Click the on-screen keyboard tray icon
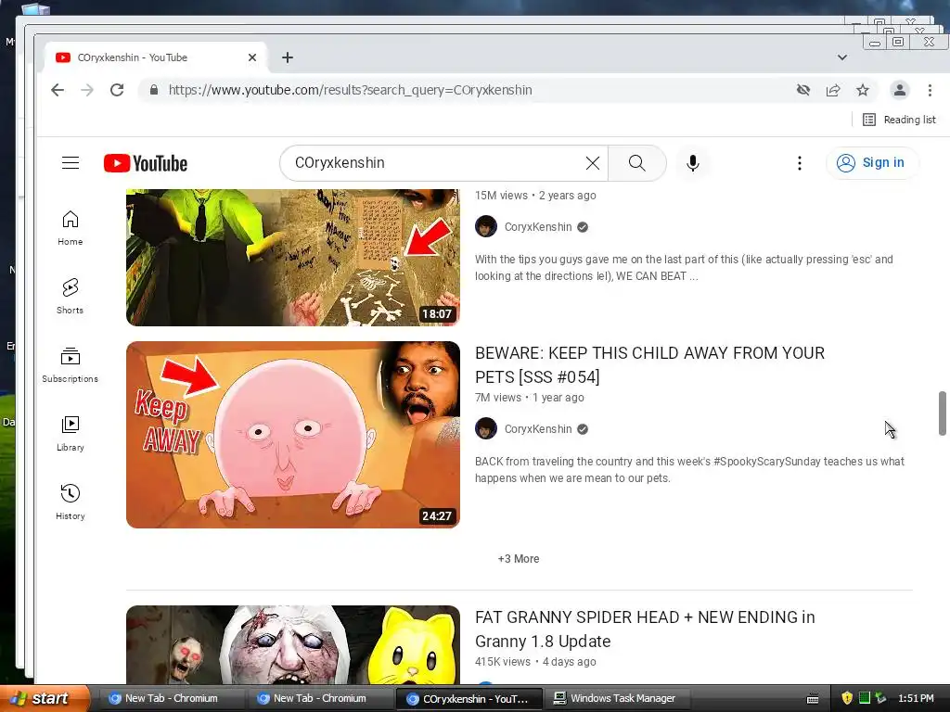The width and height of the screenshot is (950, 712). coord(813,699)
